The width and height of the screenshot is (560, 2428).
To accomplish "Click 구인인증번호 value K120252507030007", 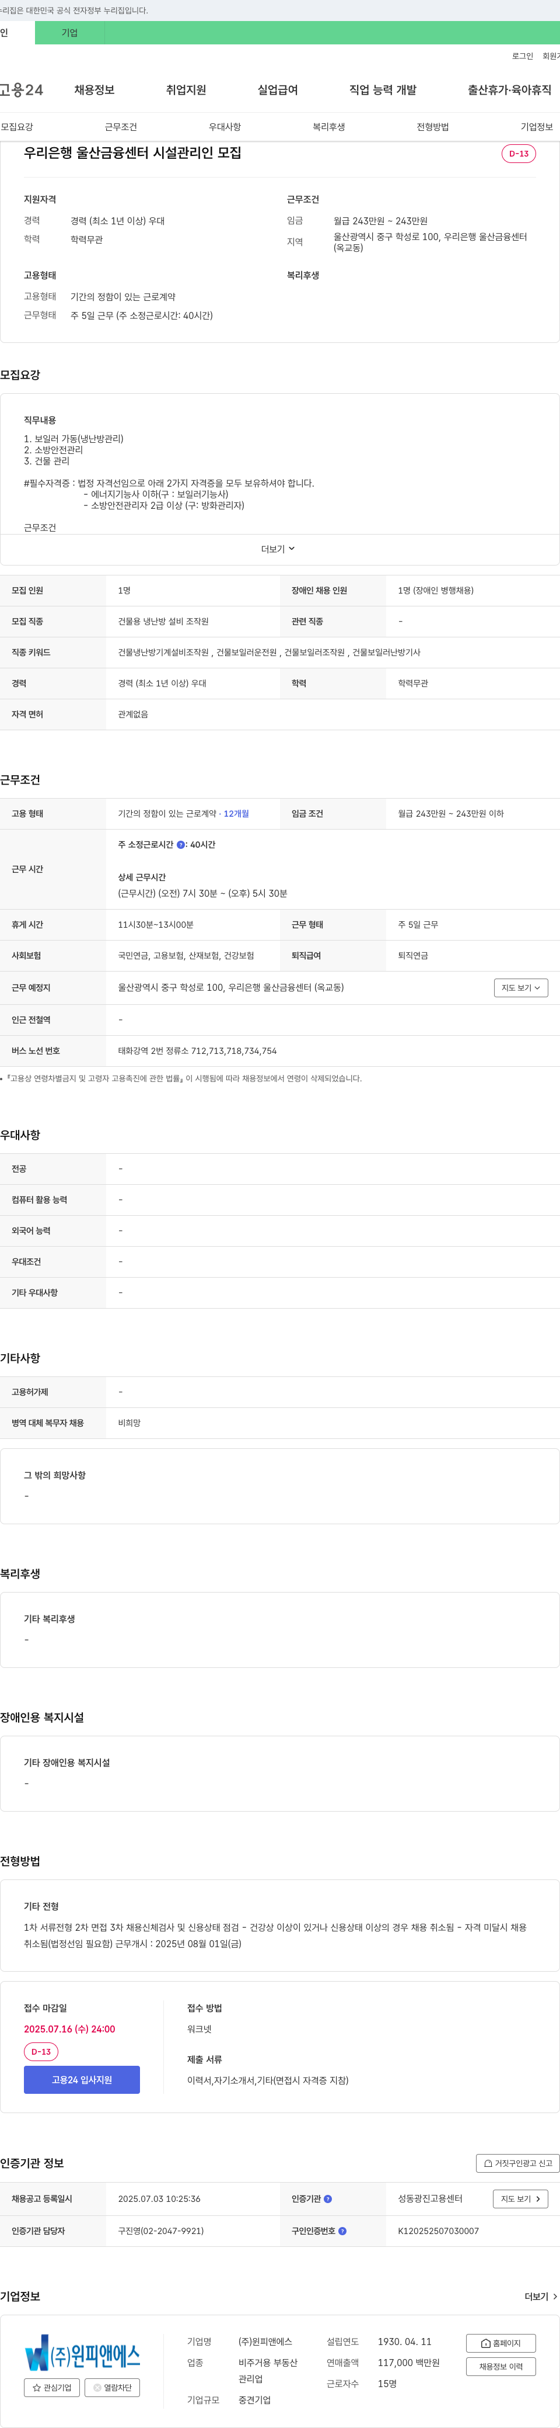I will [x=437, y=2231].
